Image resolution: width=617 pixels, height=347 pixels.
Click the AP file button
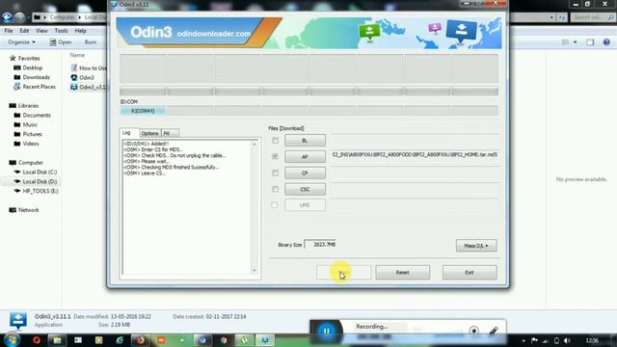[305, 156]
